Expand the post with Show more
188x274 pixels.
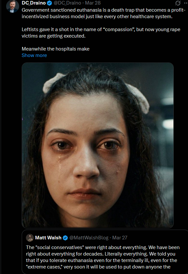(x=34, y=55)
